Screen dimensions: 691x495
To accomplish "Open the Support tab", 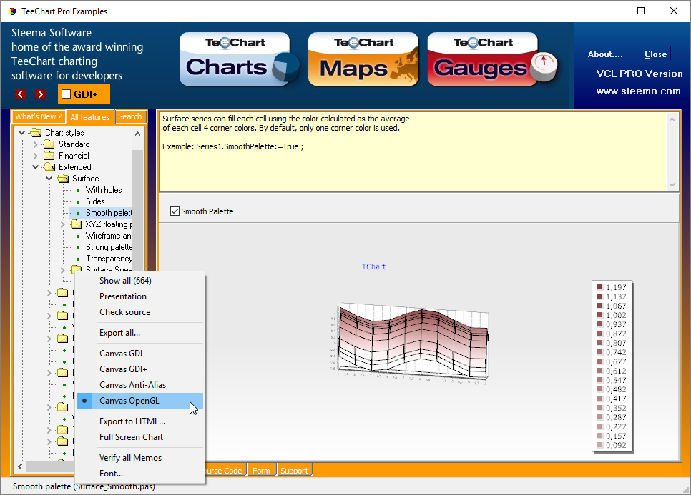I will [x=295, y=471].
